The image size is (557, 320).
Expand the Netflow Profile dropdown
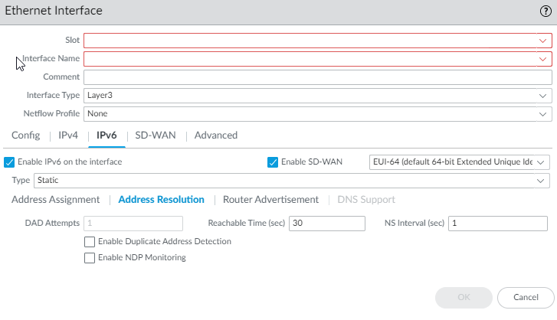[x=318, y=114]
